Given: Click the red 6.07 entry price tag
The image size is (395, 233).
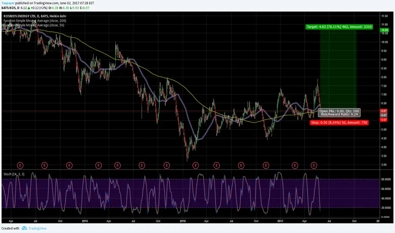Looking at the screenshot, I should point(384,111).
